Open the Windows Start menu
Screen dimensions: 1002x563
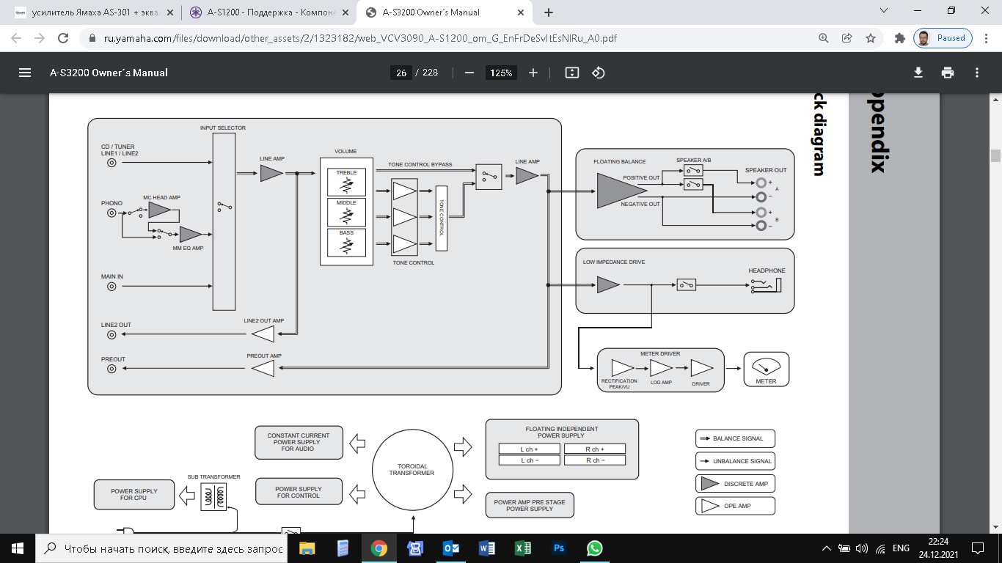(17, 548)
